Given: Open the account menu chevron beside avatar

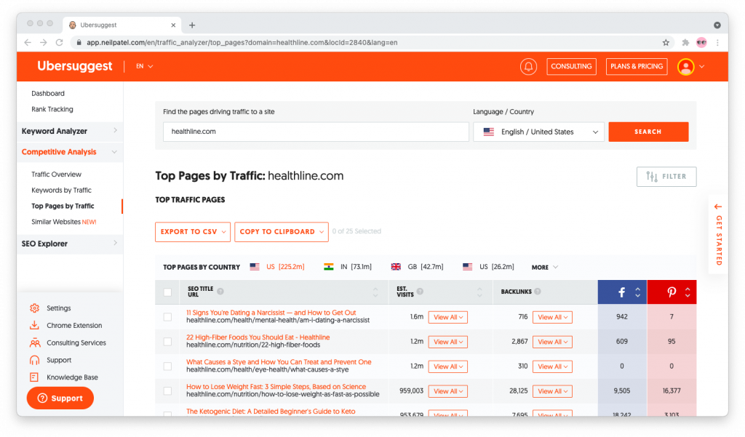Looking at the screenshot, I should 702,66.
